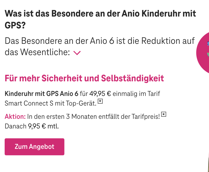Click the pink heading "Für mehr Sicherheit und Selbständigkeit"
209x172 pixels.
point(84,78)
